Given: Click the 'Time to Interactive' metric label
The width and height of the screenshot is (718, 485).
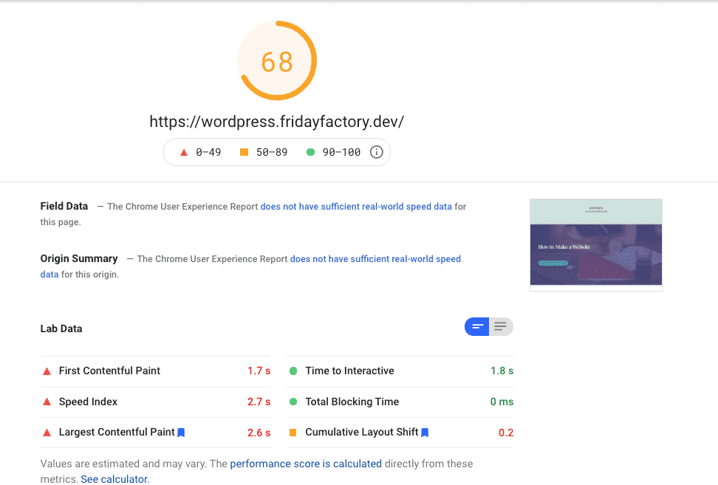Looking at the screenshot, I should coord(349,371).
